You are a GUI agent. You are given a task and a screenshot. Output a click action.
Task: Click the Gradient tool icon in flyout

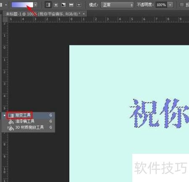tap(11, 116)
